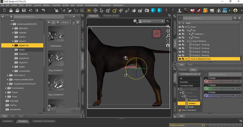Toggle visibility of the Pelvis bone
Viewport: 243px width, 127px height.
coord(180,37)
